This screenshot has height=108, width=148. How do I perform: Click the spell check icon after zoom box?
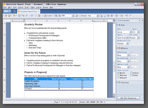77,16
